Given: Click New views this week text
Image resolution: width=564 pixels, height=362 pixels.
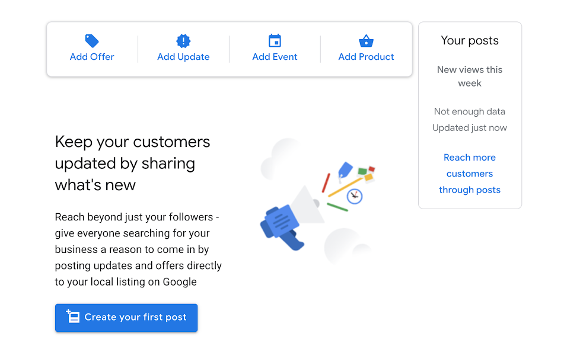Looking at the screenshot, I should pos(470,76).
